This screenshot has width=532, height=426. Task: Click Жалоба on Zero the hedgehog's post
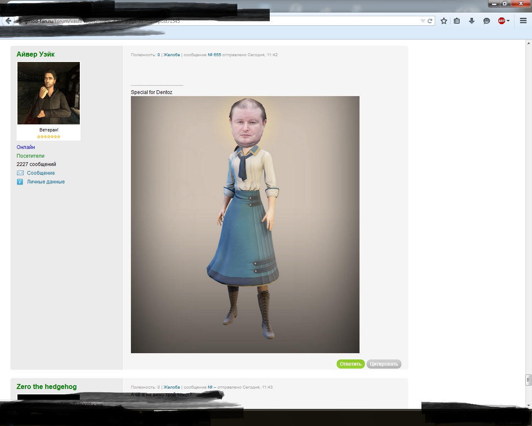pyautogui.click(x=172, y=387)
